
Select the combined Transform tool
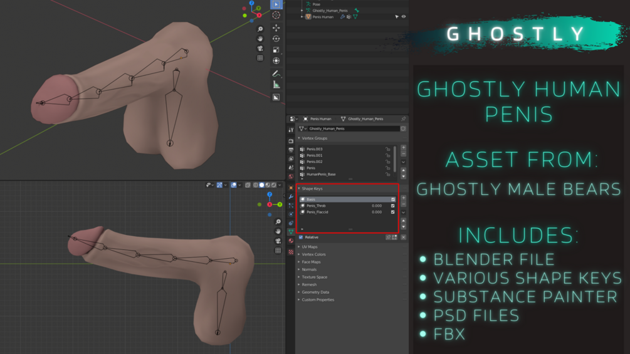(x=276, y=61)
